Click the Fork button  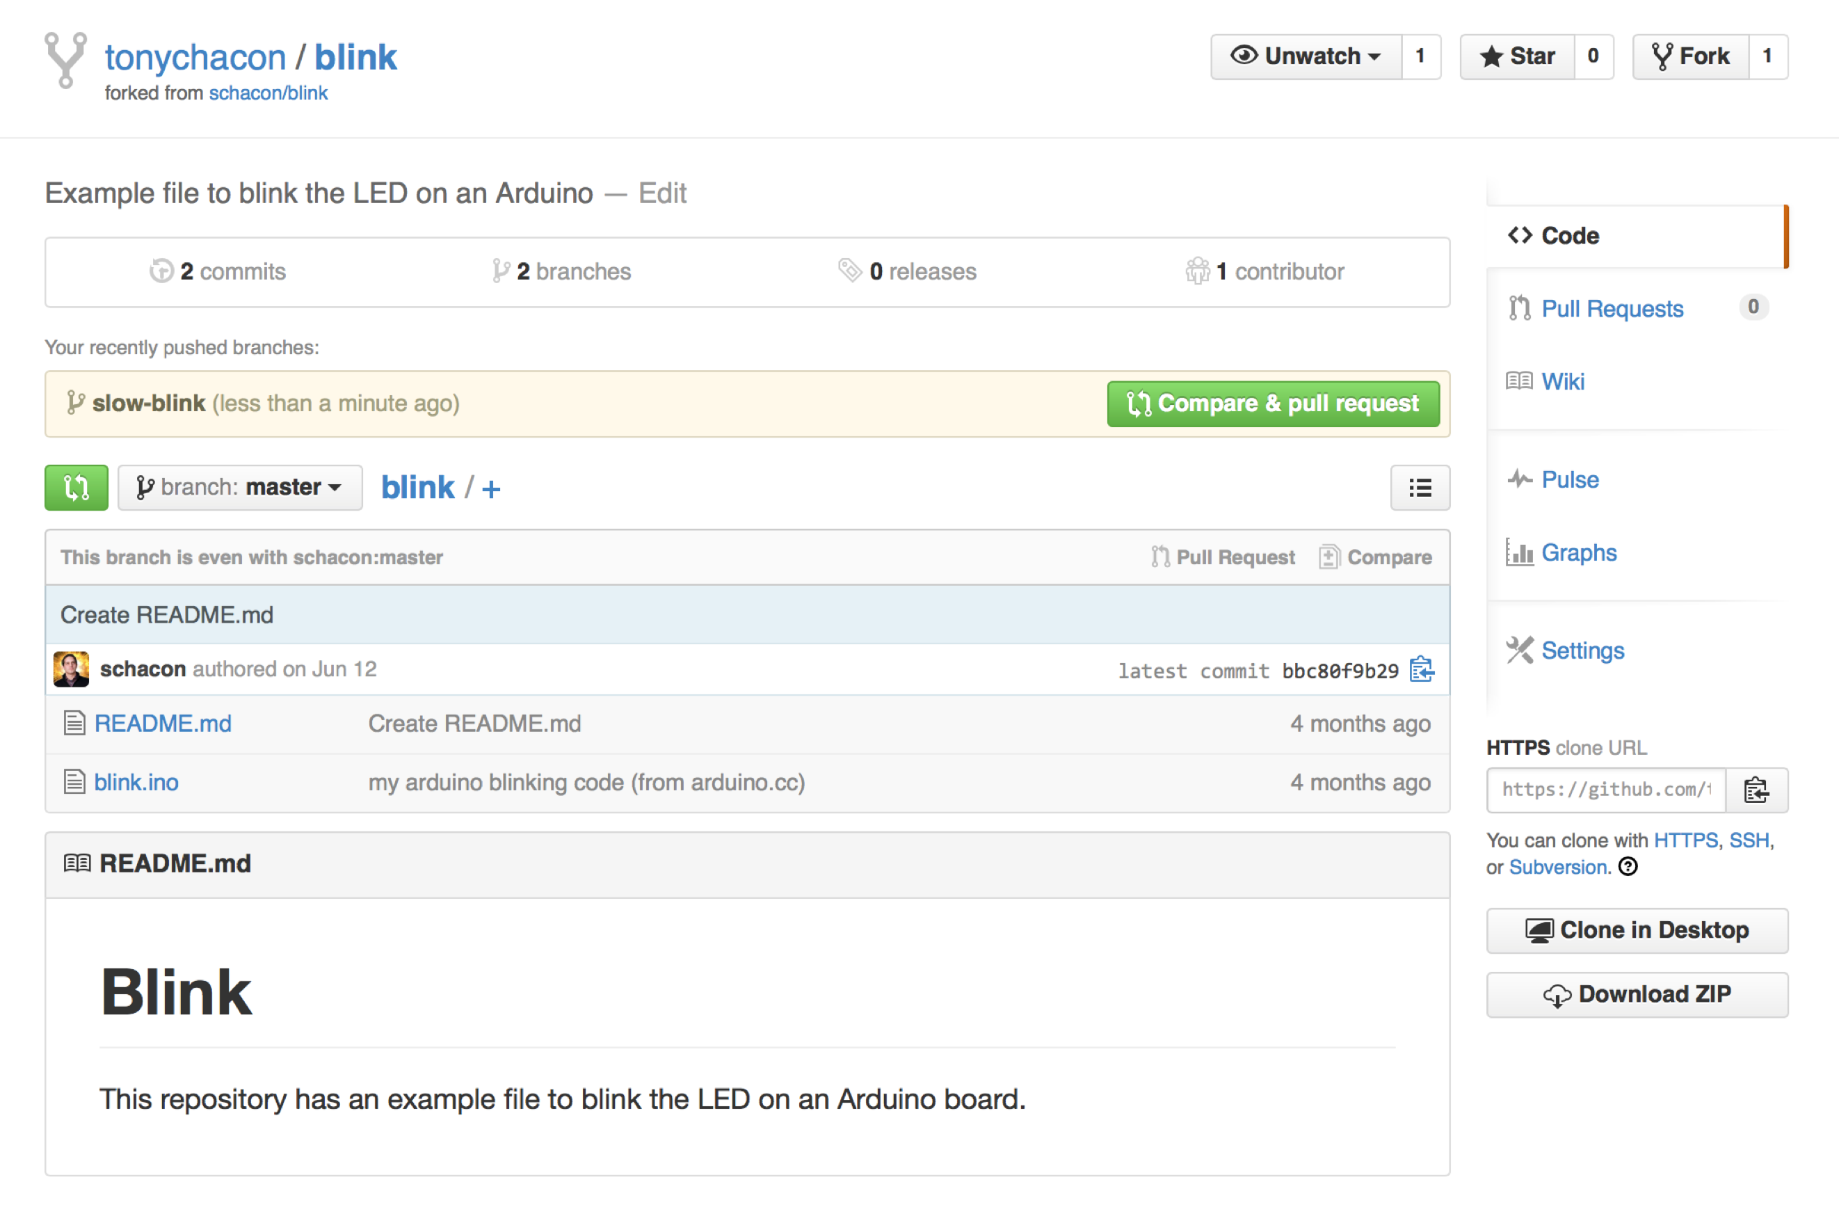click(1691, 56)
